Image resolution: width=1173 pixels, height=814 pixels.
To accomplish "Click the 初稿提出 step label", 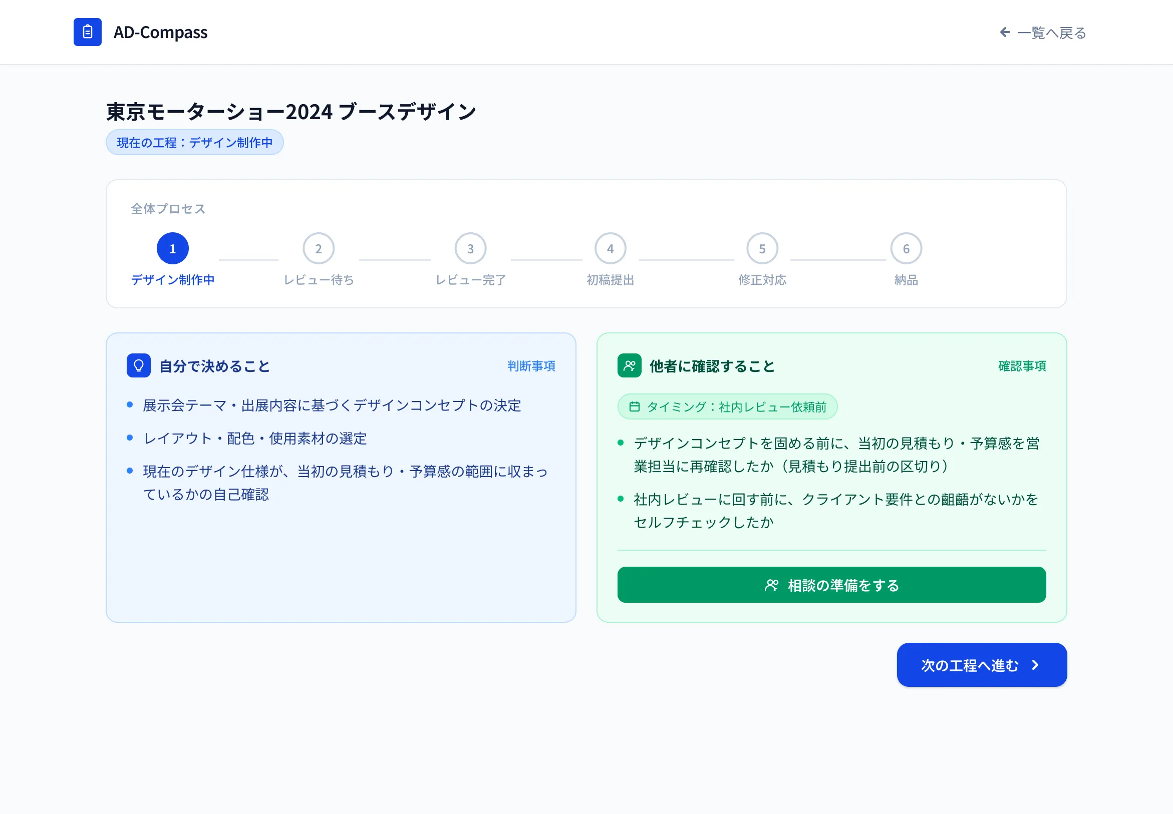I will [x=610, y=280].
